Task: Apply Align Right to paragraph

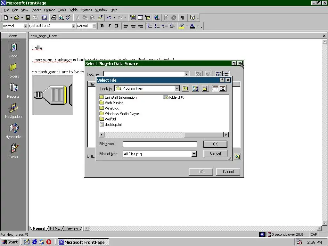Action: (x=141, y=26)
